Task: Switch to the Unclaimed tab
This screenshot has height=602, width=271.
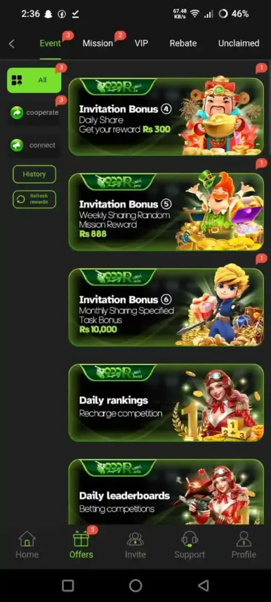Action: (x=238, y=44)
